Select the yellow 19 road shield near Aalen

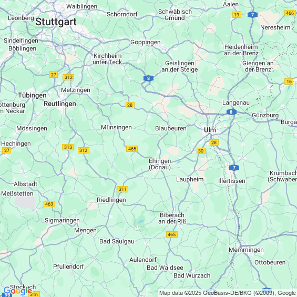237,15
